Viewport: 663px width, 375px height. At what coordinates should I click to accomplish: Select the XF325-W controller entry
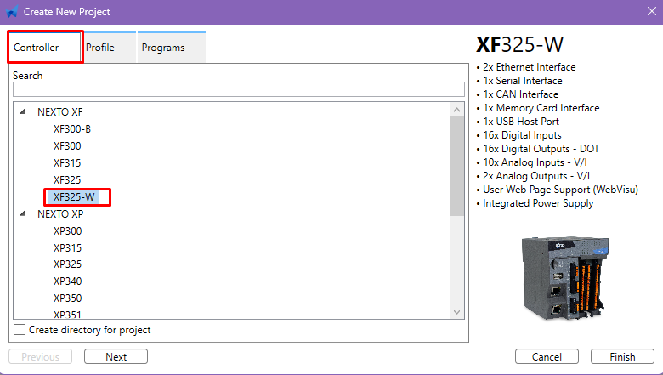pyautogui.click(x=74, y=197)
